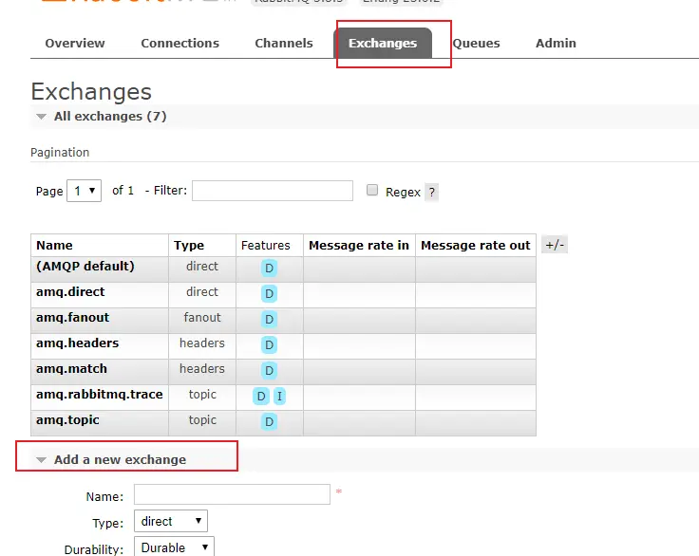Open the Durability dropdown
The image size is (699, 556).
[x=175, y=547]
